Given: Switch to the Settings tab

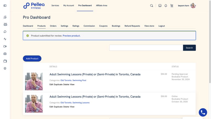Looking at the screenshot, I should tap(64, 26).
